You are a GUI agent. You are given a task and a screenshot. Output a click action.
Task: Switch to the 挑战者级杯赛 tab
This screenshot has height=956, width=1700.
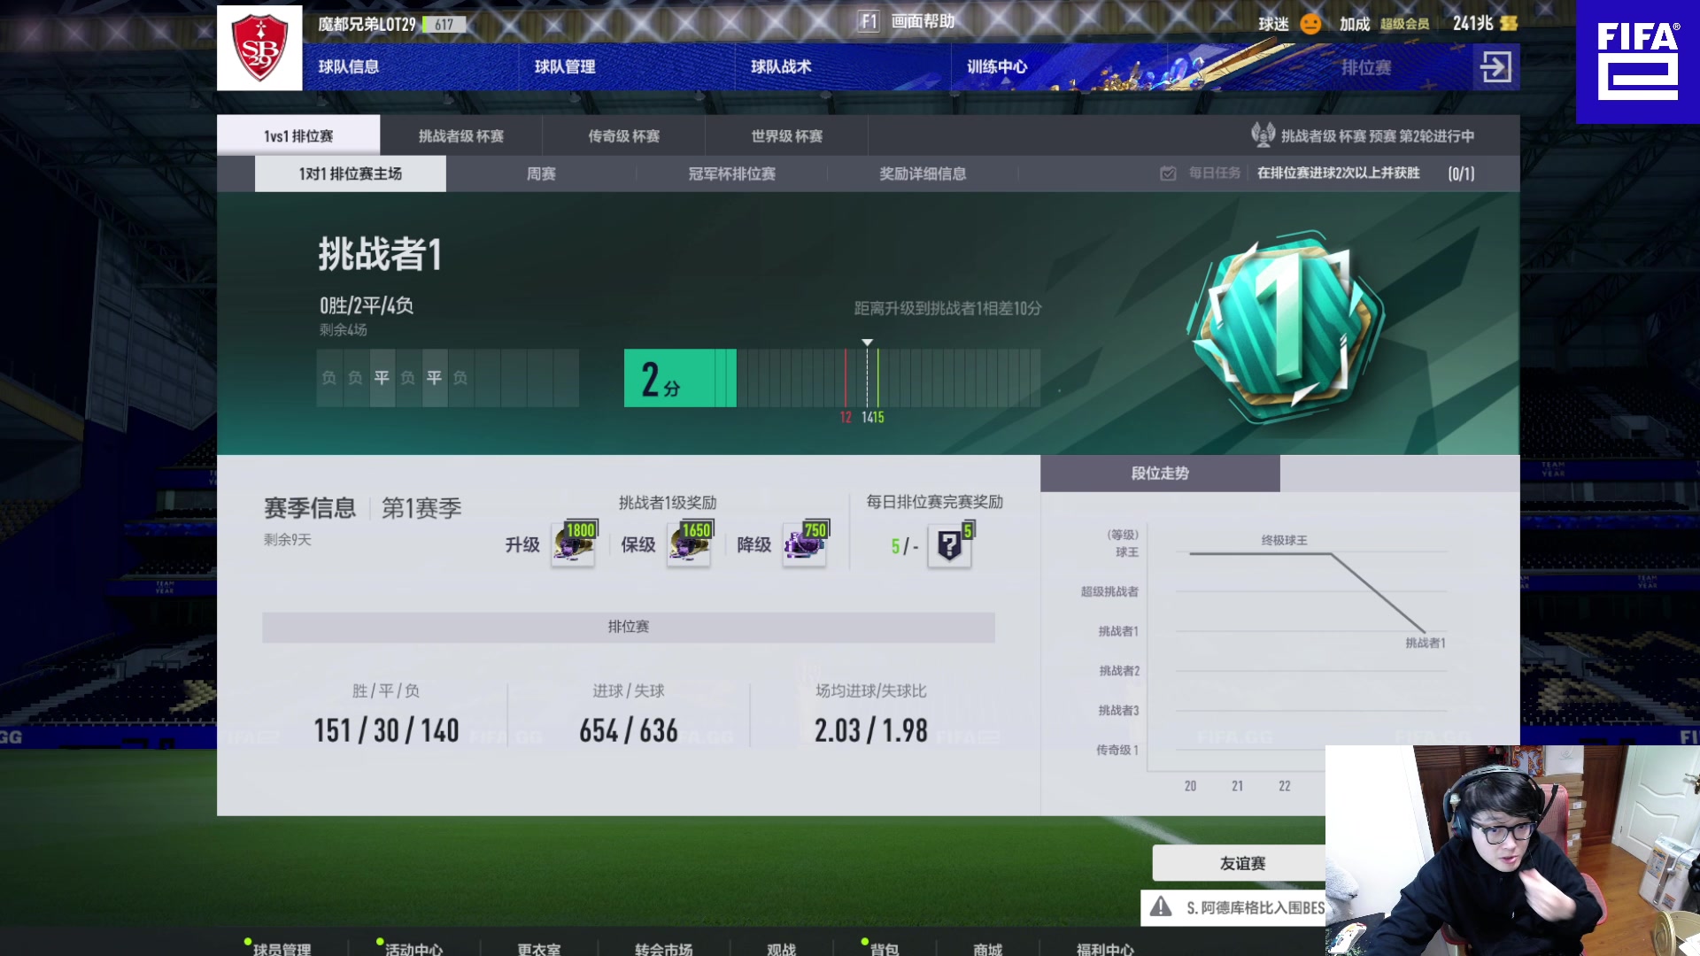click(x=461, y=135)
